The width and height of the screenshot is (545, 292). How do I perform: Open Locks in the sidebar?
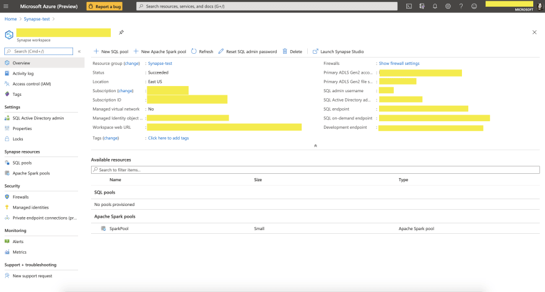(18, 139)
